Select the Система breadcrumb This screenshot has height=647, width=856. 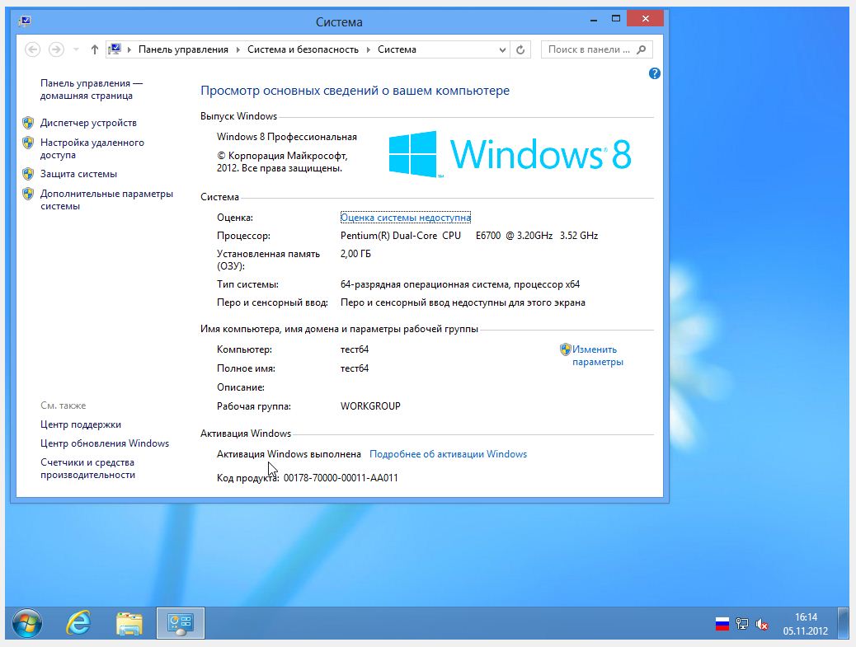[397, 49]
